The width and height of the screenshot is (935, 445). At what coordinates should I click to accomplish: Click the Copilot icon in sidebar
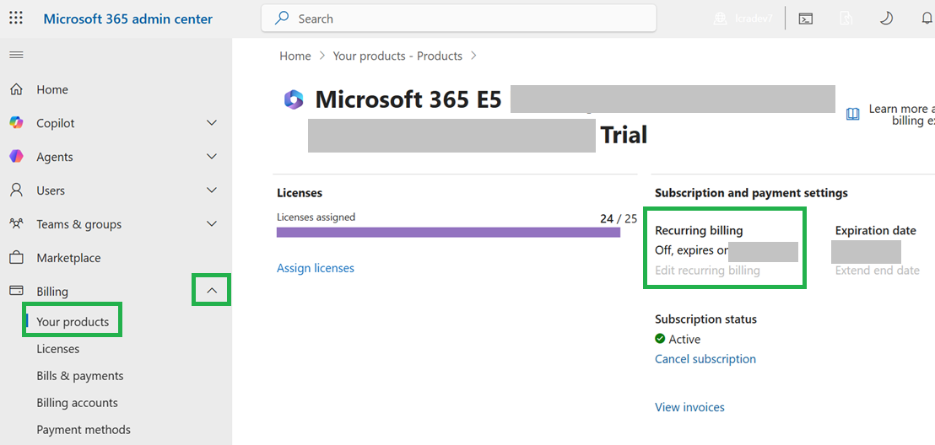point(17,123)
